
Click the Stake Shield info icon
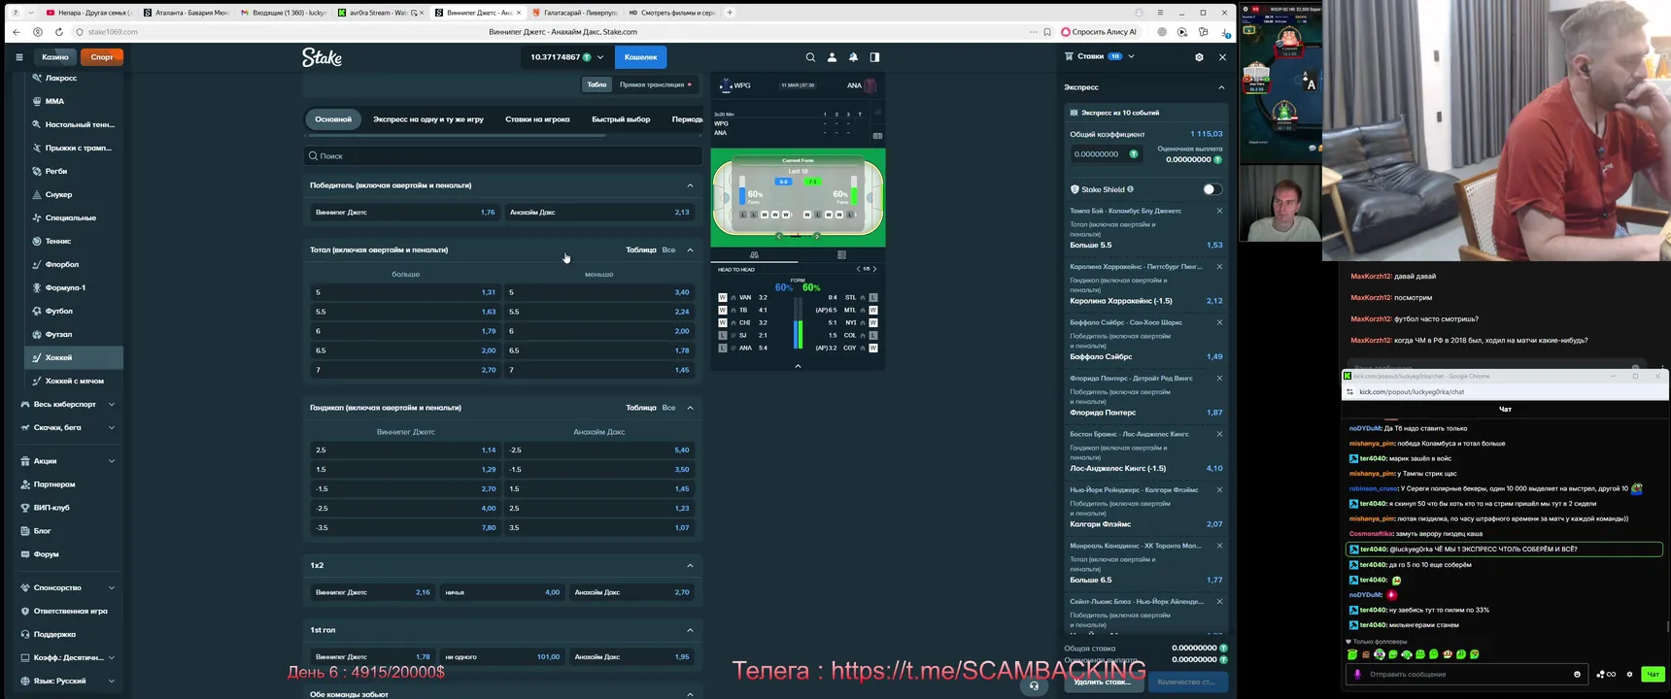(1130, 189)
